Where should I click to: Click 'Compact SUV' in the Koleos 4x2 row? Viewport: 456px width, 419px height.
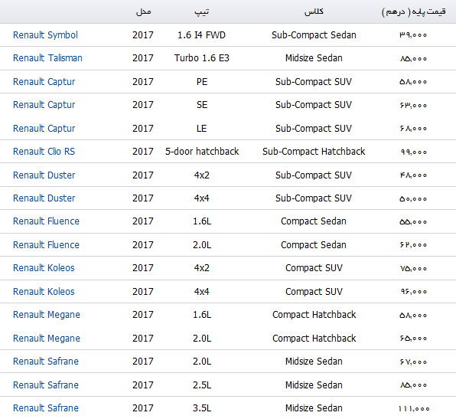(314, 268)
